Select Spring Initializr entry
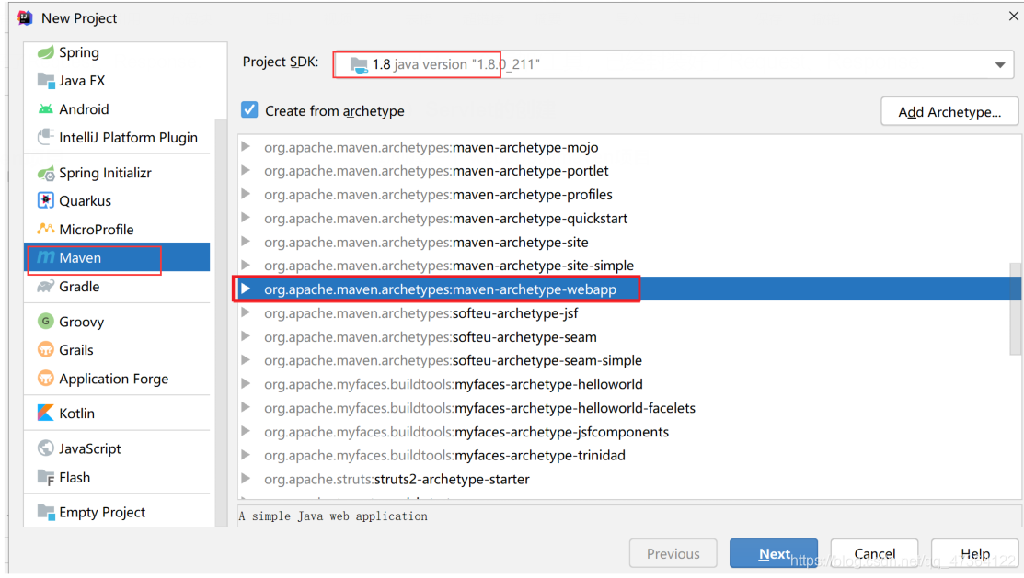The width and height of the screenshot is (1024, 578). (118, 173)
